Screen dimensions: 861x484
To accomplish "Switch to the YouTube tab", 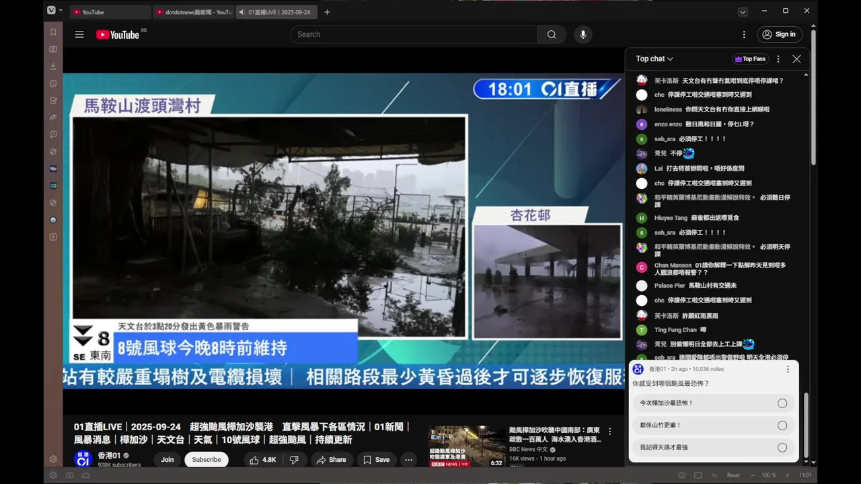I will coord(111,12).
